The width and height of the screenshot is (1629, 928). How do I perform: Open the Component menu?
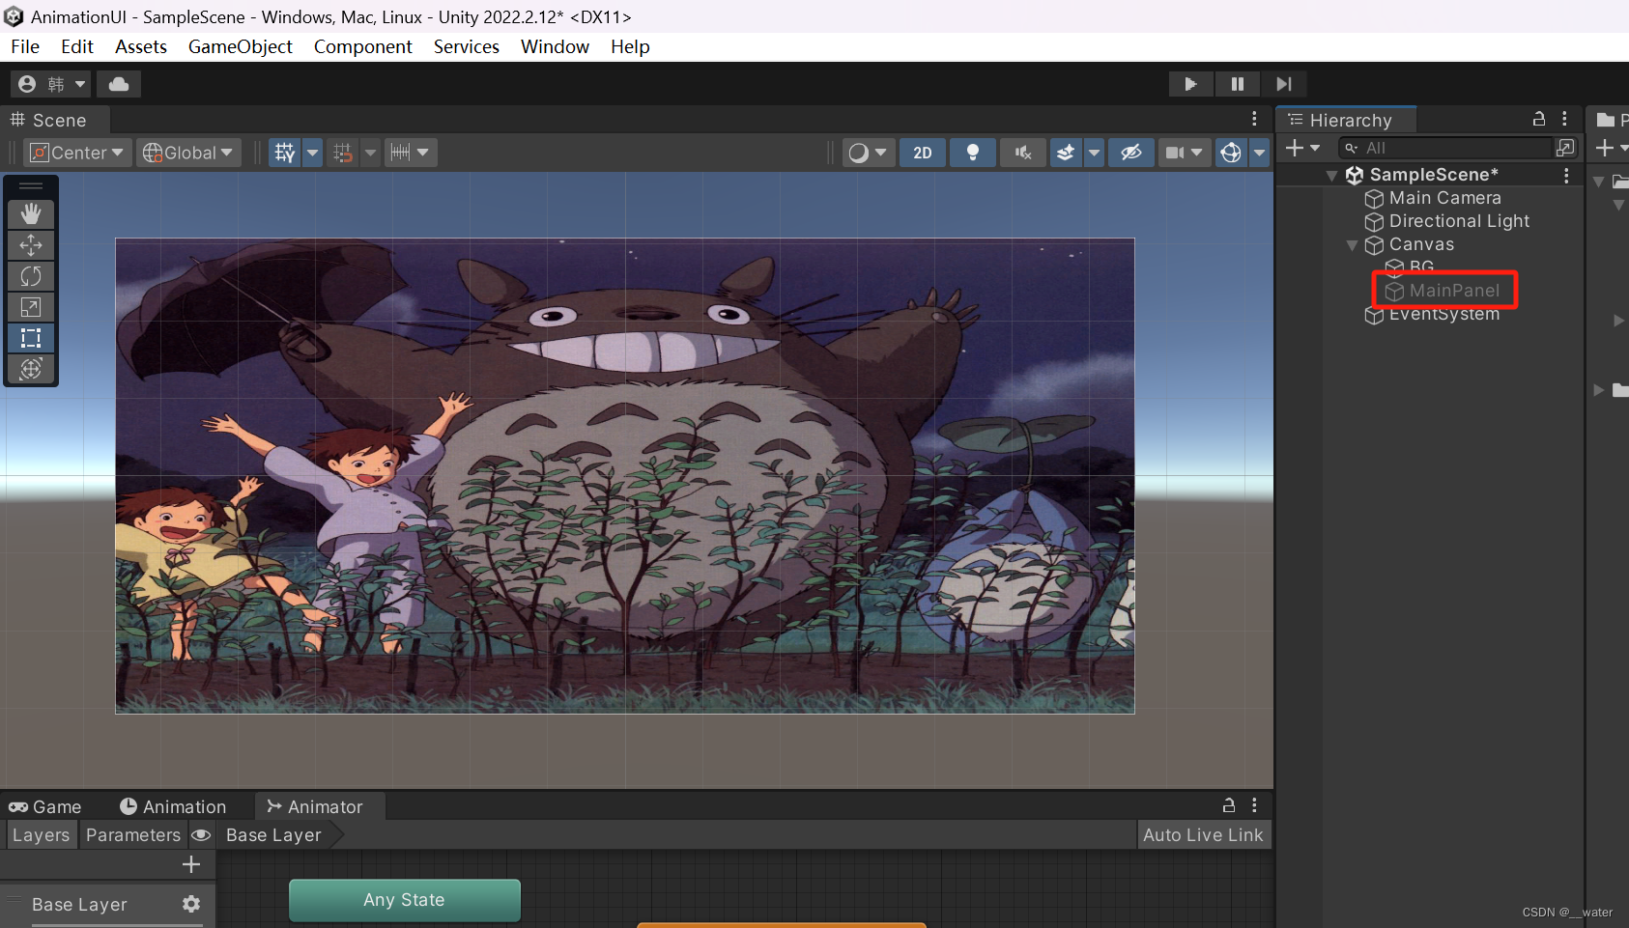[x=362, y=46]
